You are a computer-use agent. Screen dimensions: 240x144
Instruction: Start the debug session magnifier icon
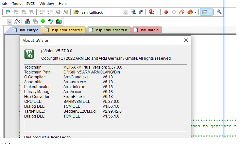point(151,12)
